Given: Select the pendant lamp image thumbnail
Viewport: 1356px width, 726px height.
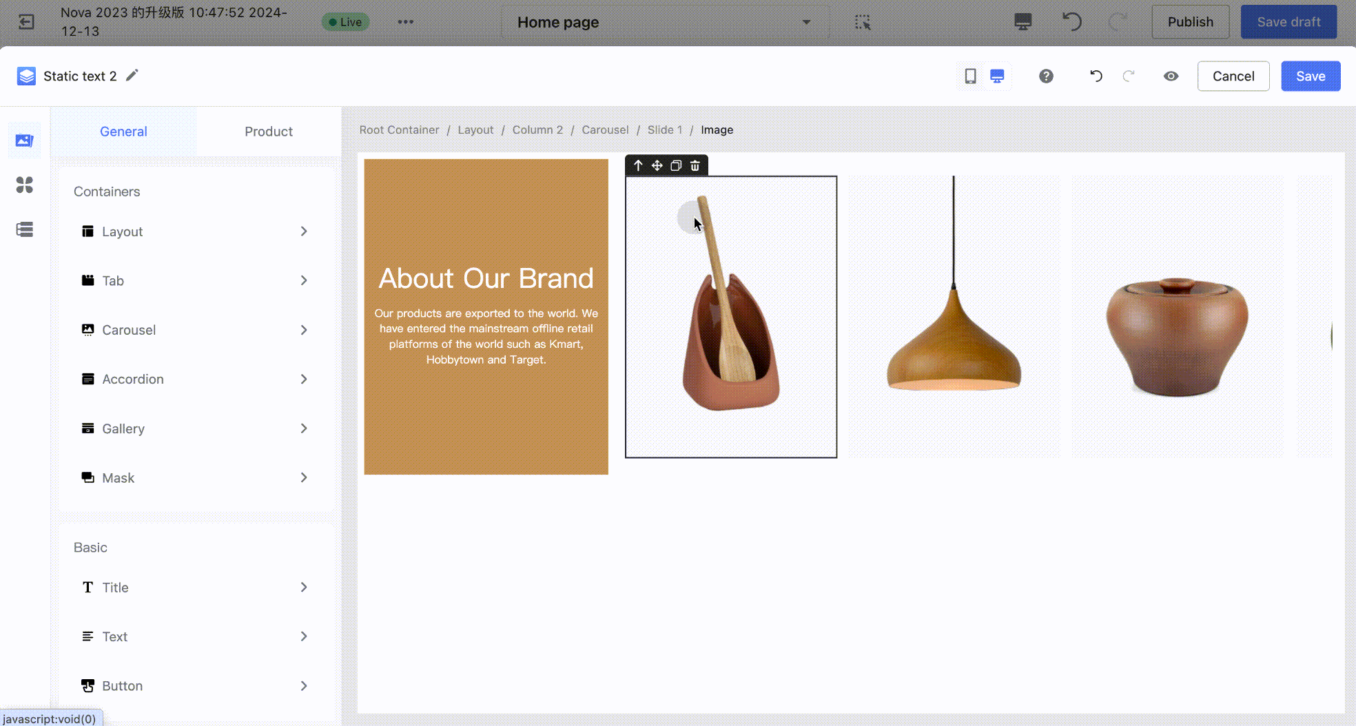Looking at the screenshot, I should point(954,317).
